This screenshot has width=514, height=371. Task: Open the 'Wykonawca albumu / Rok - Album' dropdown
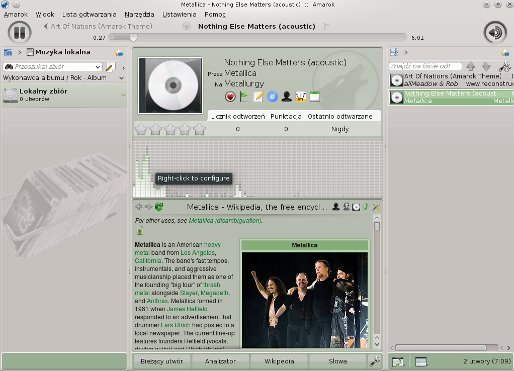click(121, 78)
